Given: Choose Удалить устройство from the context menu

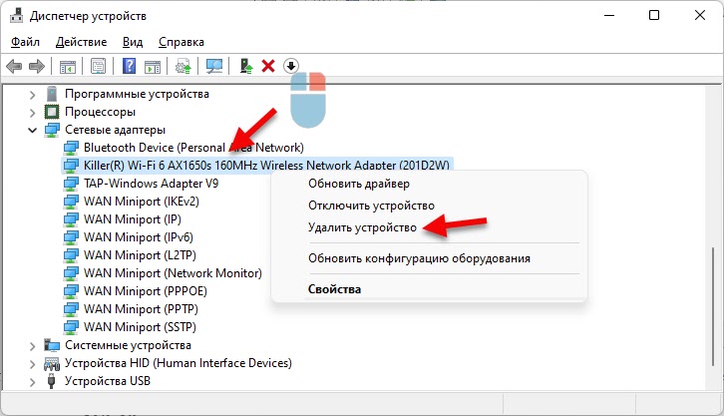Looking at the screenshot, I should pos(361,227).
